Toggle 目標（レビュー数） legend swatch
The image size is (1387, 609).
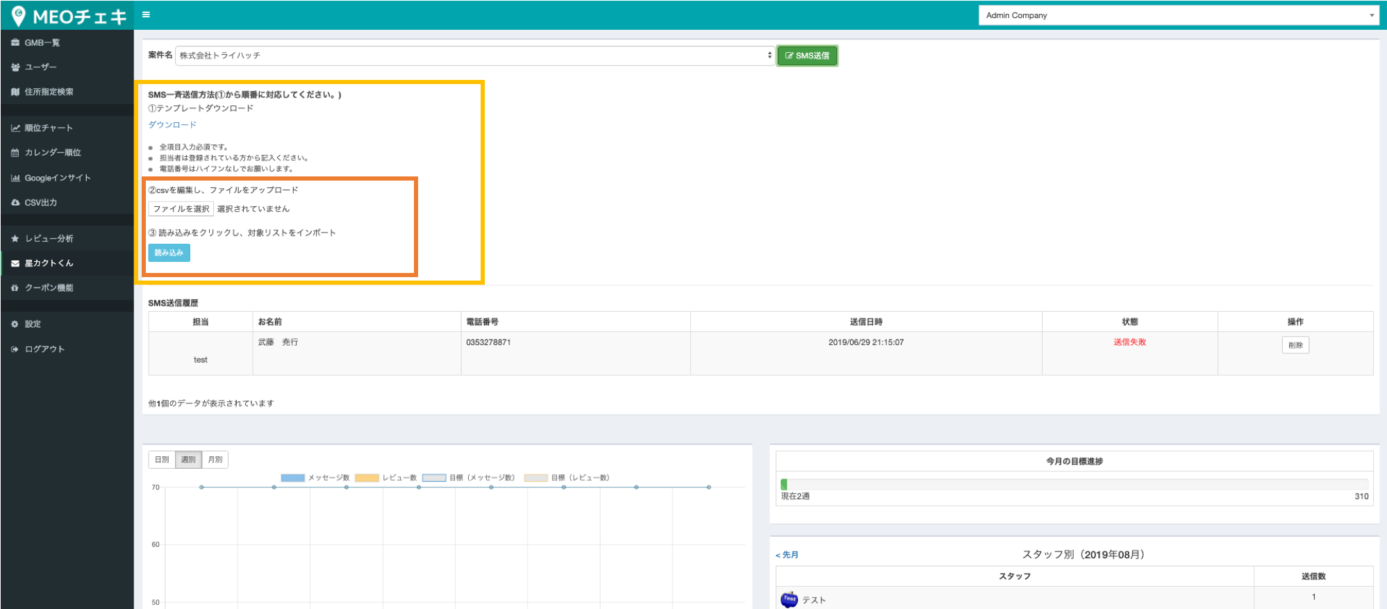point(535,478)
